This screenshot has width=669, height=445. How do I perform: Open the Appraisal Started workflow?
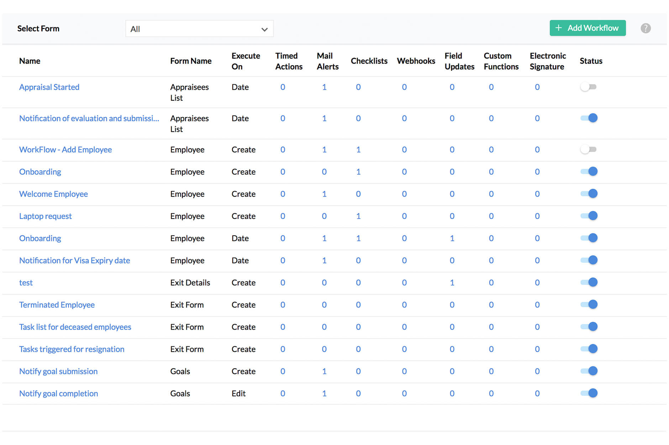coord(49,87)
